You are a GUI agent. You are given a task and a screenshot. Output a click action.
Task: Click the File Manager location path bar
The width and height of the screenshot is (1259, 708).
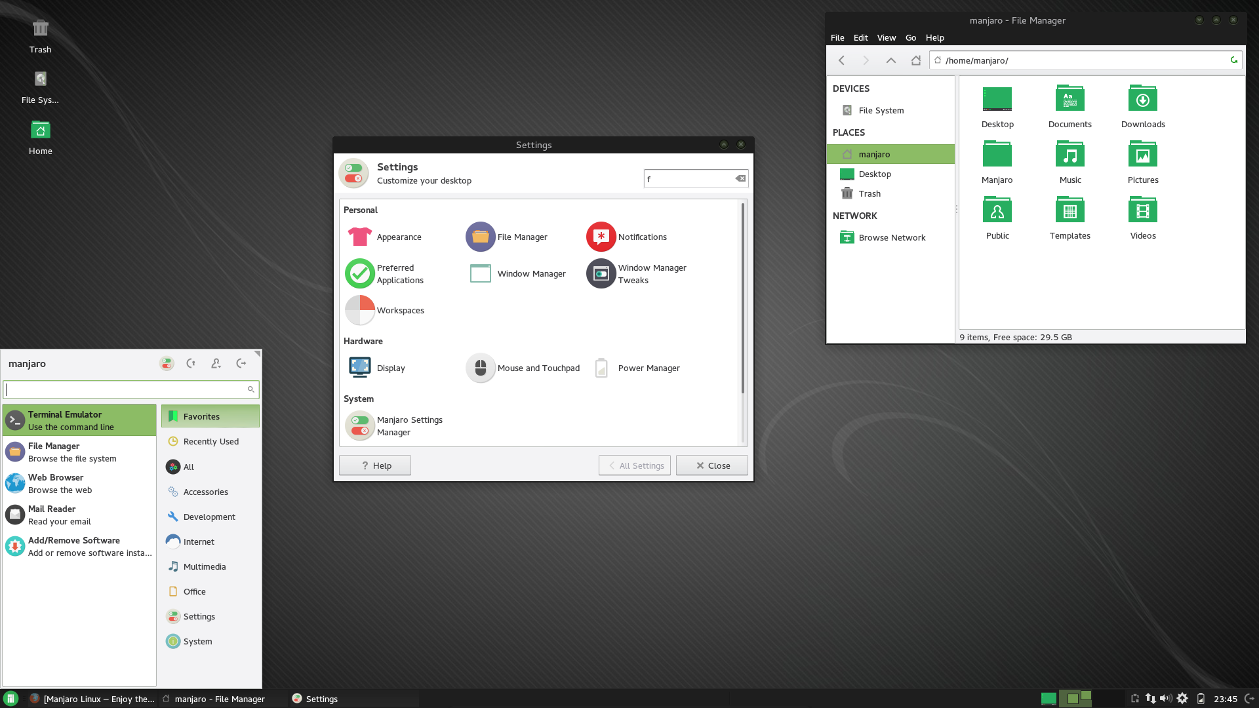[x=1086, y=60]
